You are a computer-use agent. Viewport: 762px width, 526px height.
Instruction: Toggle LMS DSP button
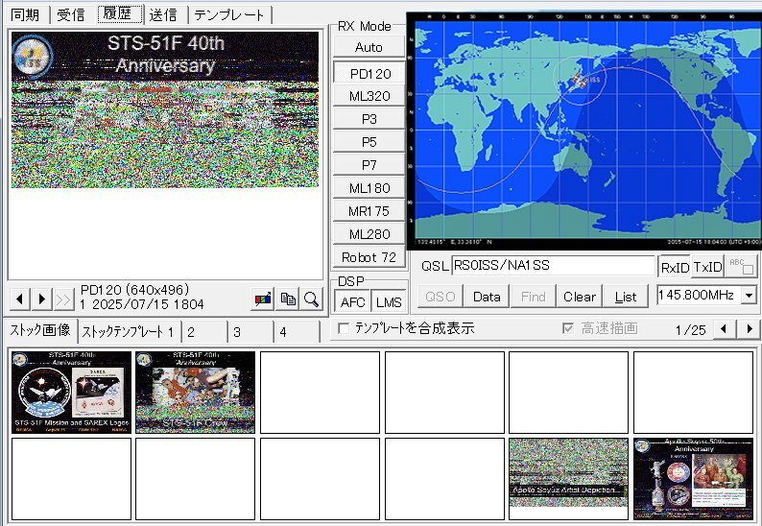coord(389,302)
